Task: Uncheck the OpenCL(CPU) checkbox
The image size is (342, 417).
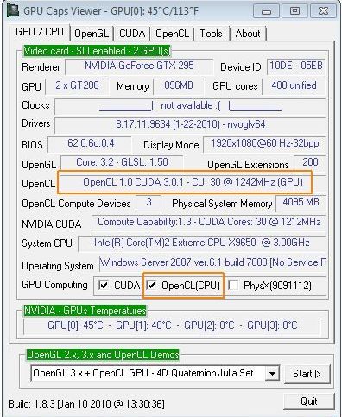Action: point(151,286)
